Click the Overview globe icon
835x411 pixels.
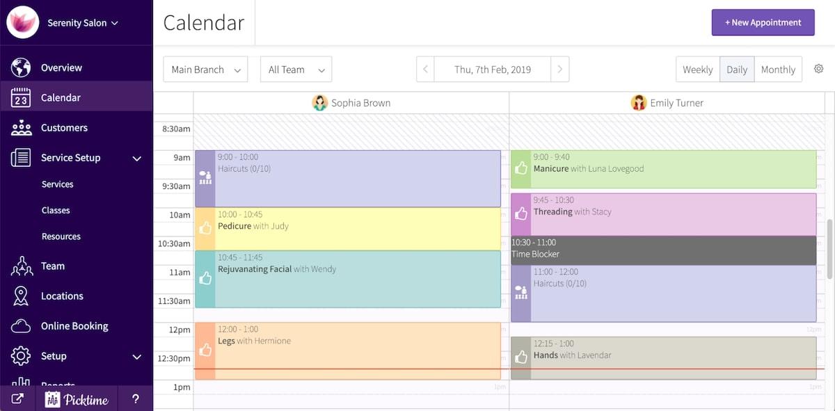pyautogui.click(x=21, y=67)
